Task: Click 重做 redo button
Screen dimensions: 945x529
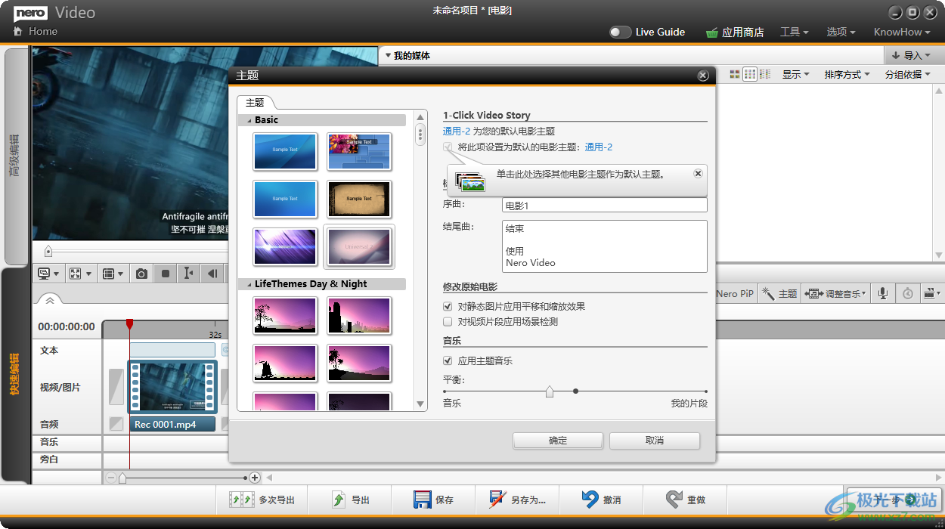Action: [686, 500]
